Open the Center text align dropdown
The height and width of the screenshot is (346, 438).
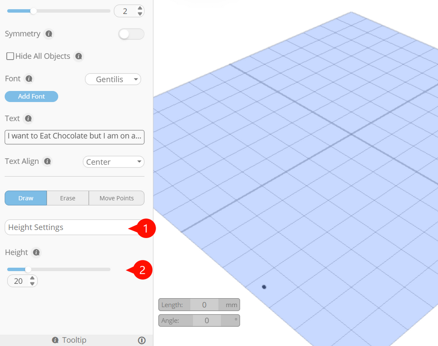click(113, 162)
